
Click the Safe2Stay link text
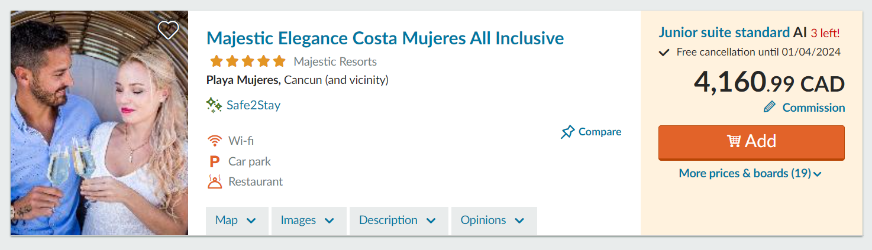click(x=253, y=105)
